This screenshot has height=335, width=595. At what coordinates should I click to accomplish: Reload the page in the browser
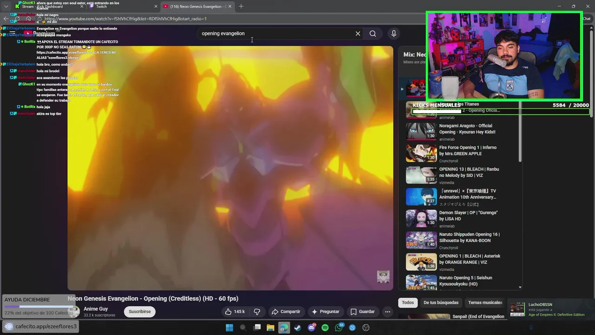click(x=17, y=19)
